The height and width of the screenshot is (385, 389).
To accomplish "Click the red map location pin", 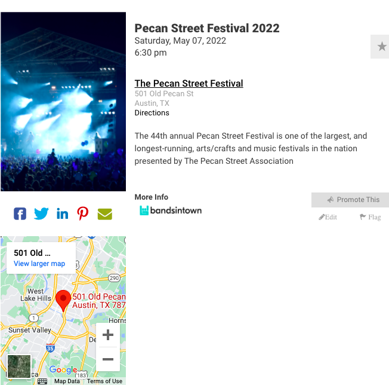I will point(63,300).
